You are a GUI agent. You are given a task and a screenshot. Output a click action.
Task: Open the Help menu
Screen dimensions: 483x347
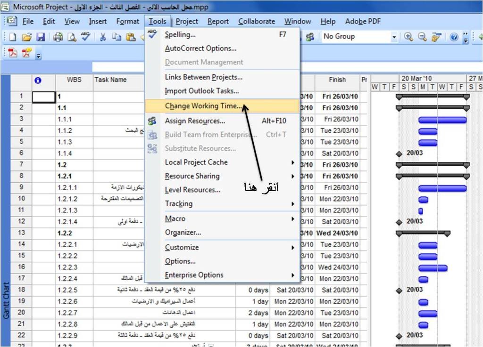click(328, 21)
